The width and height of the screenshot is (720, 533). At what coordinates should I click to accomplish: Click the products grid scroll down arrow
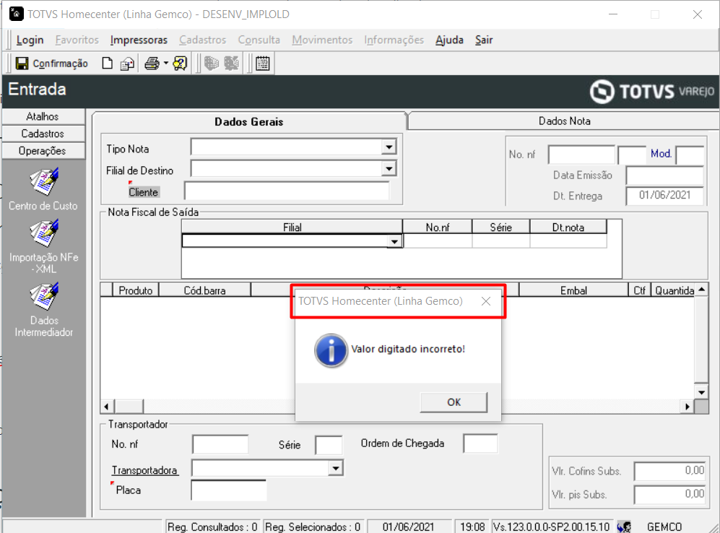pyautogui.click(x=702, y=392)
